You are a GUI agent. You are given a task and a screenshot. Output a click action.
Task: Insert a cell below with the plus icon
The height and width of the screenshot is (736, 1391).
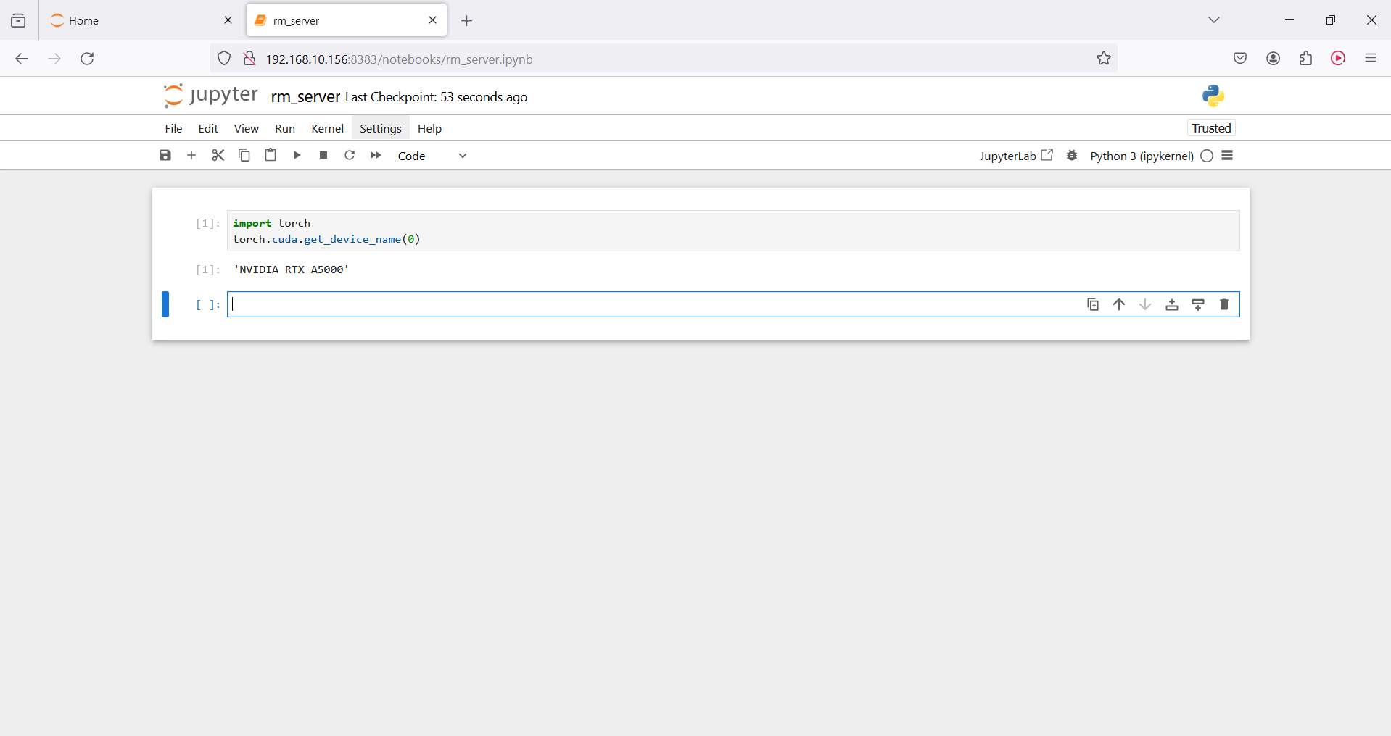point(191,155)
